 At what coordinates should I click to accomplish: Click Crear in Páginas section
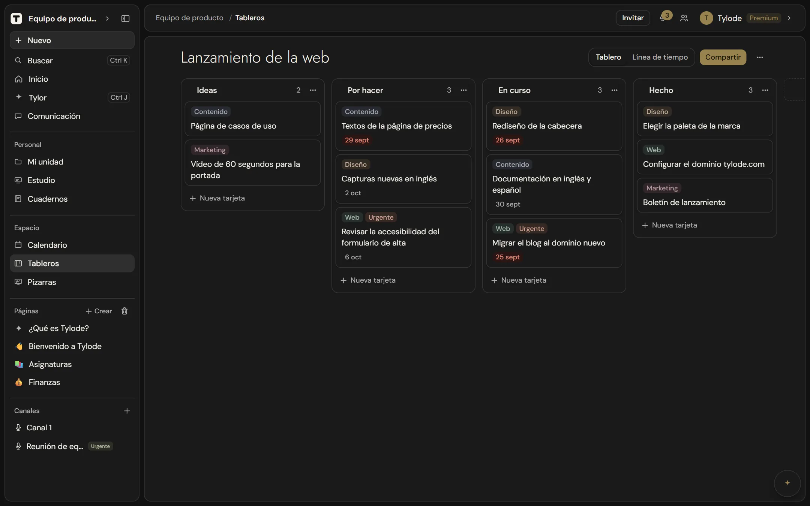(x=99, y=311)
